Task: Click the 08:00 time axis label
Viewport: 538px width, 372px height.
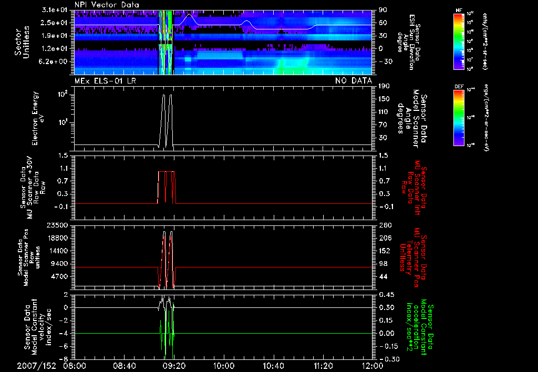Action: click(x=75, y=366)
